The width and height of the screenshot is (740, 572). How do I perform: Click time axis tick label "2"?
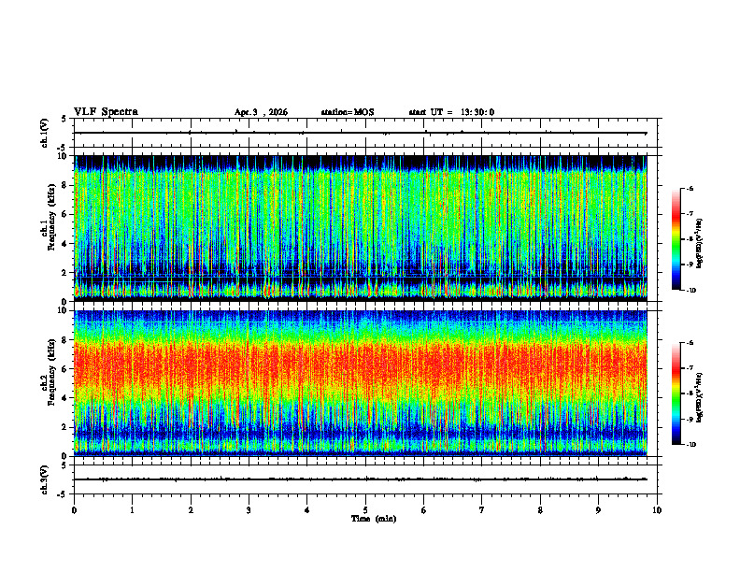[191, 510]
